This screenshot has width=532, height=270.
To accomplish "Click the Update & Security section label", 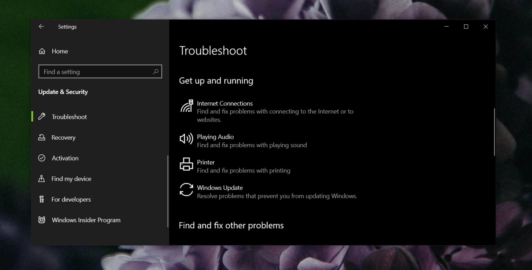I will [63, 92].
